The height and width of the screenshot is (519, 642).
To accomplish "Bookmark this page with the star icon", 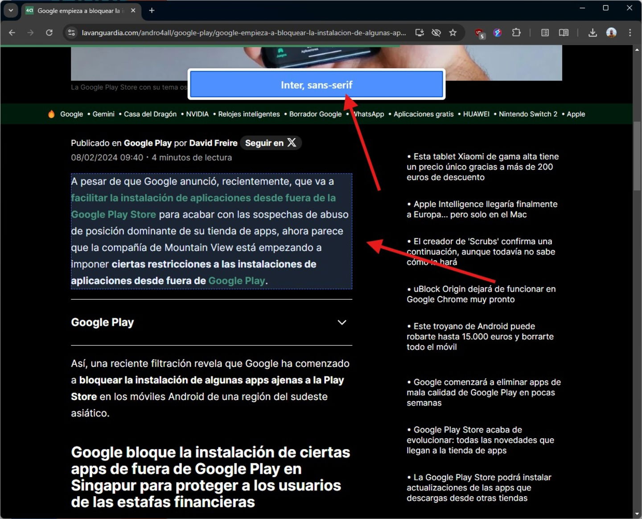I will pos(453,33).
